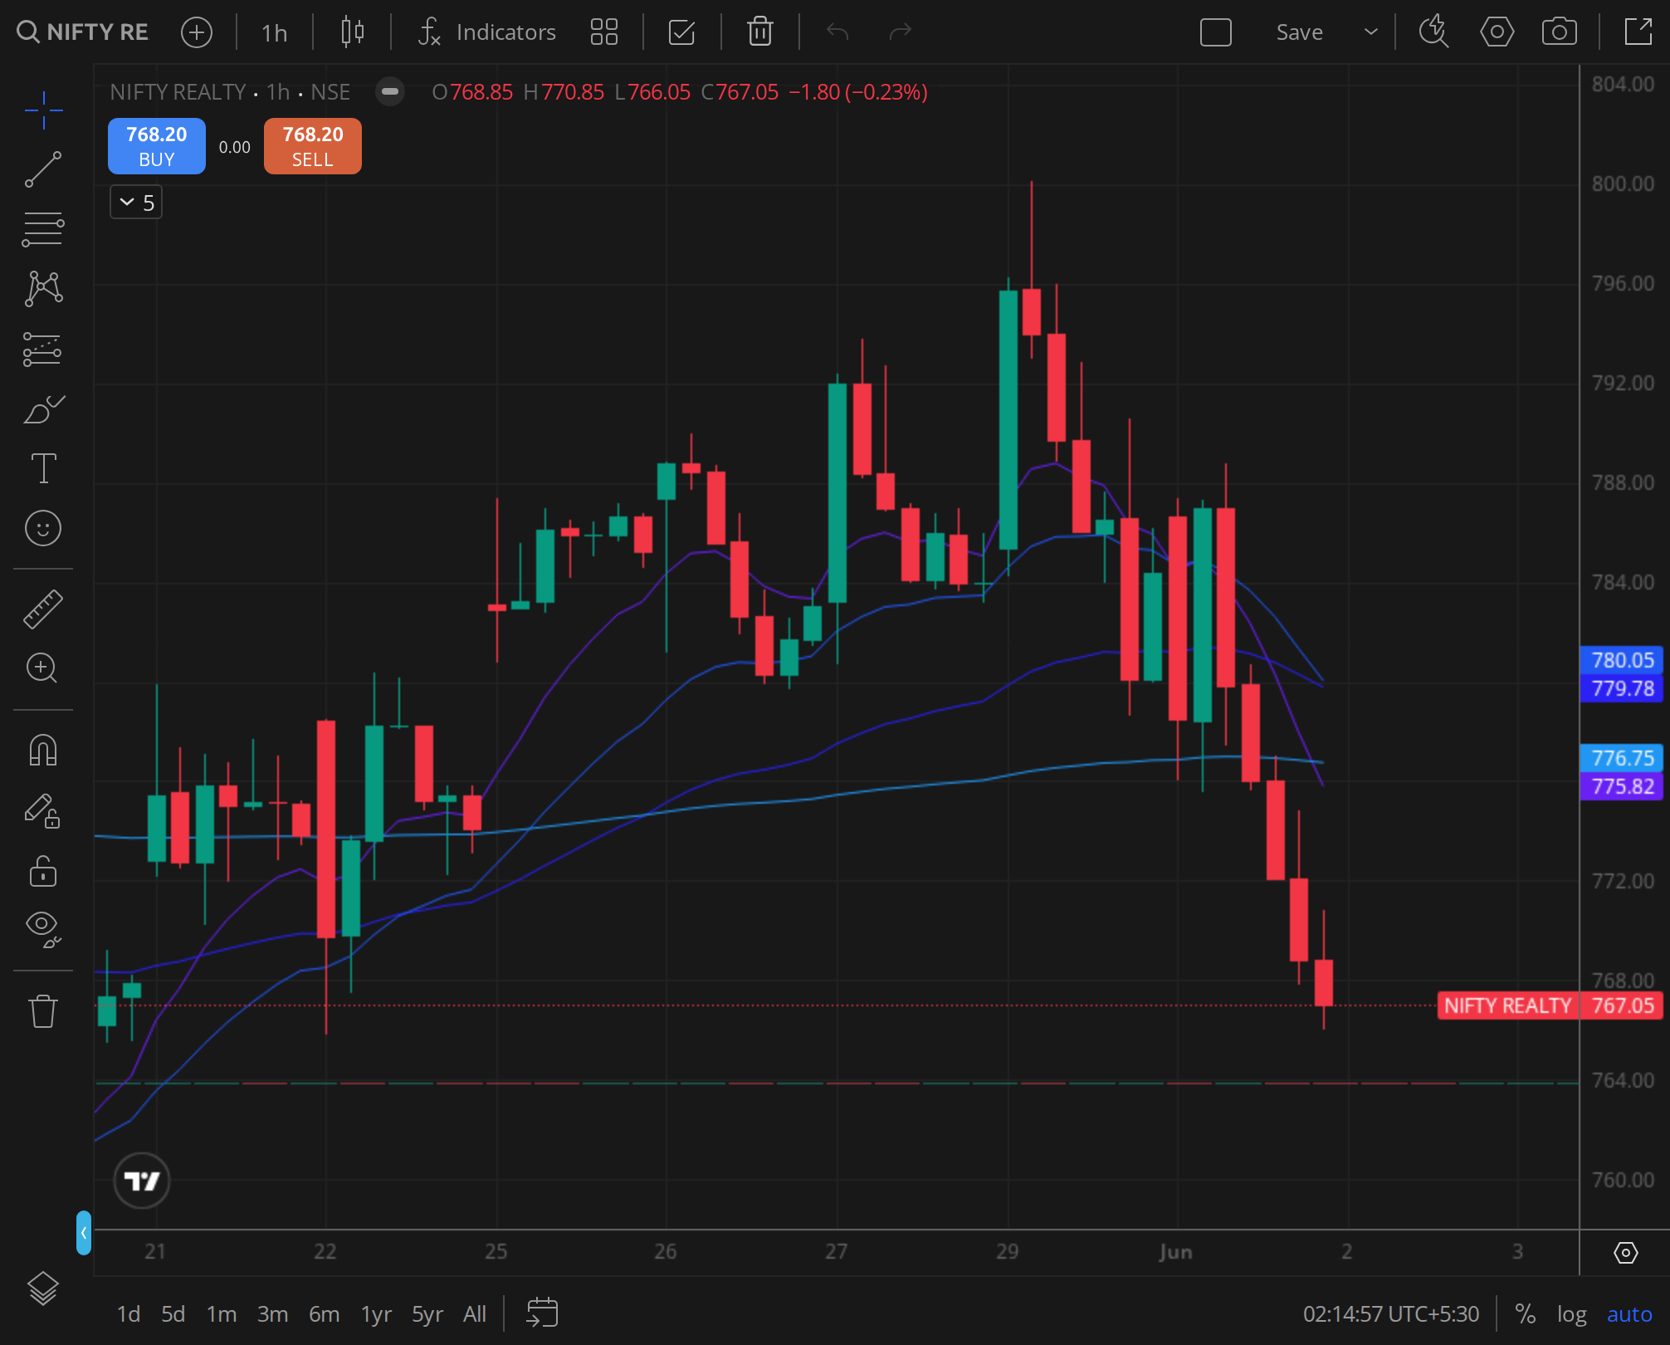The width and height of the screenshot is (1670, 1345).
Task: Select the forecasting and measurement tool
Action: [43, 349]
